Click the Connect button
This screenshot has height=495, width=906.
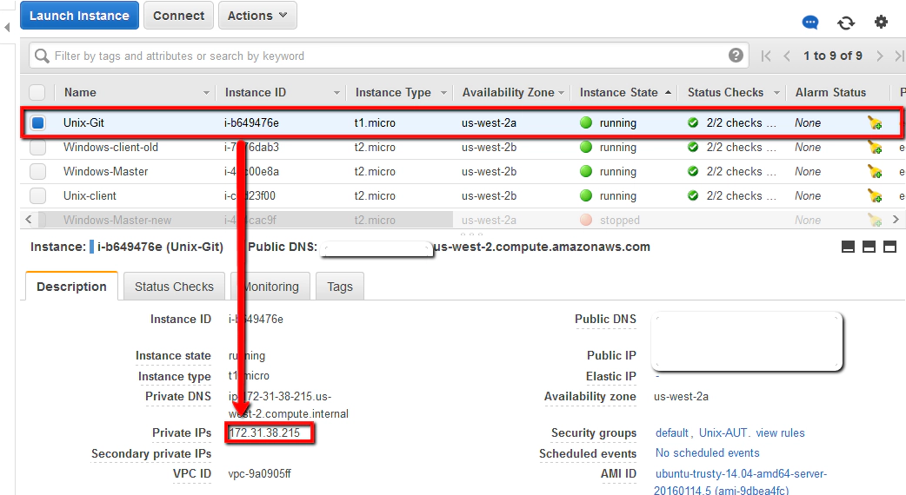point(178,16)
